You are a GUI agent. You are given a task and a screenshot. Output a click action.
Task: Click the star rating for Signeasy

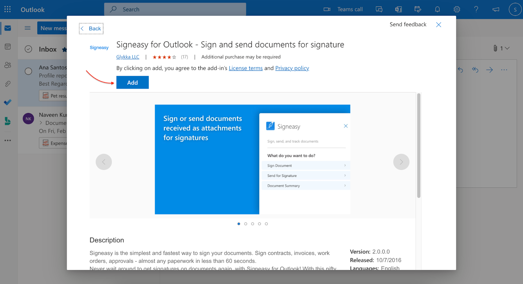164,57
